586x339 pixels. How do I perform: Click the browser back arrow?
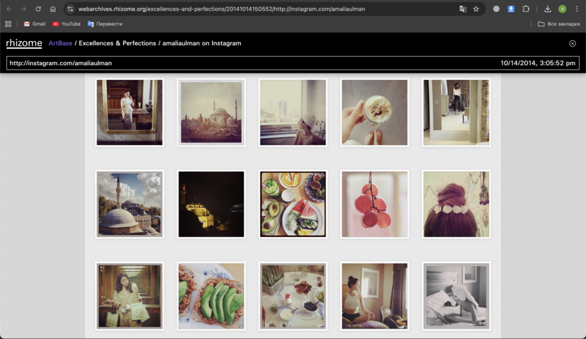tap(9, 9)
